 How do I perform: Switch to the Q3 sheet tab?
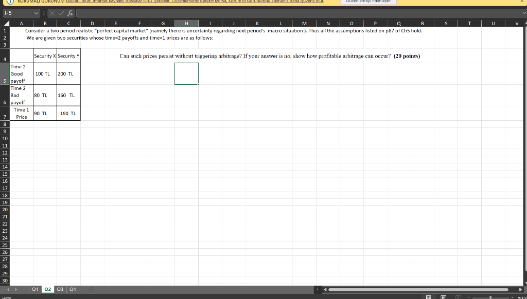pyautogui.click(x=60, y=289)
